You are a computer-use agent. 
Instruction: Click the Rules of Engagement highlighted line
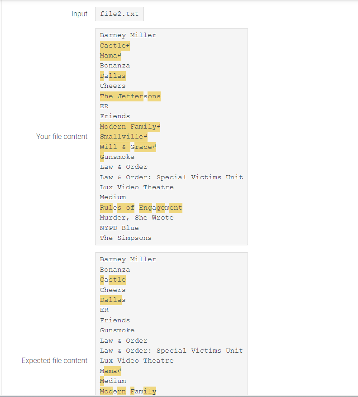click(141, 207)
